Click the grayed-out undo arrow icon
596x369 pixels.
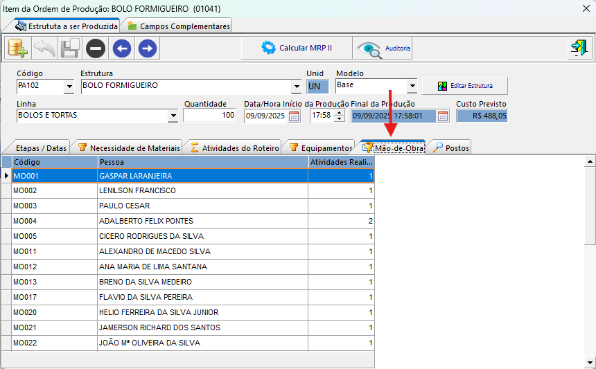tap(44, 48)
